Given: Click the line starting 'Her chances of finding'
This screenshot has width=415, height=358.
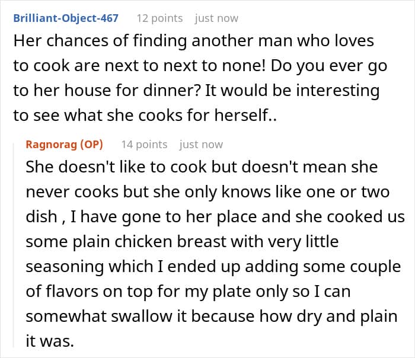Looking at the screenshot, I should tap(193, 41).
